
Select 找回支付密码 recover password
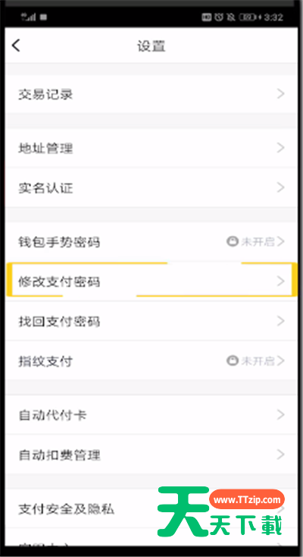[151, 321]
